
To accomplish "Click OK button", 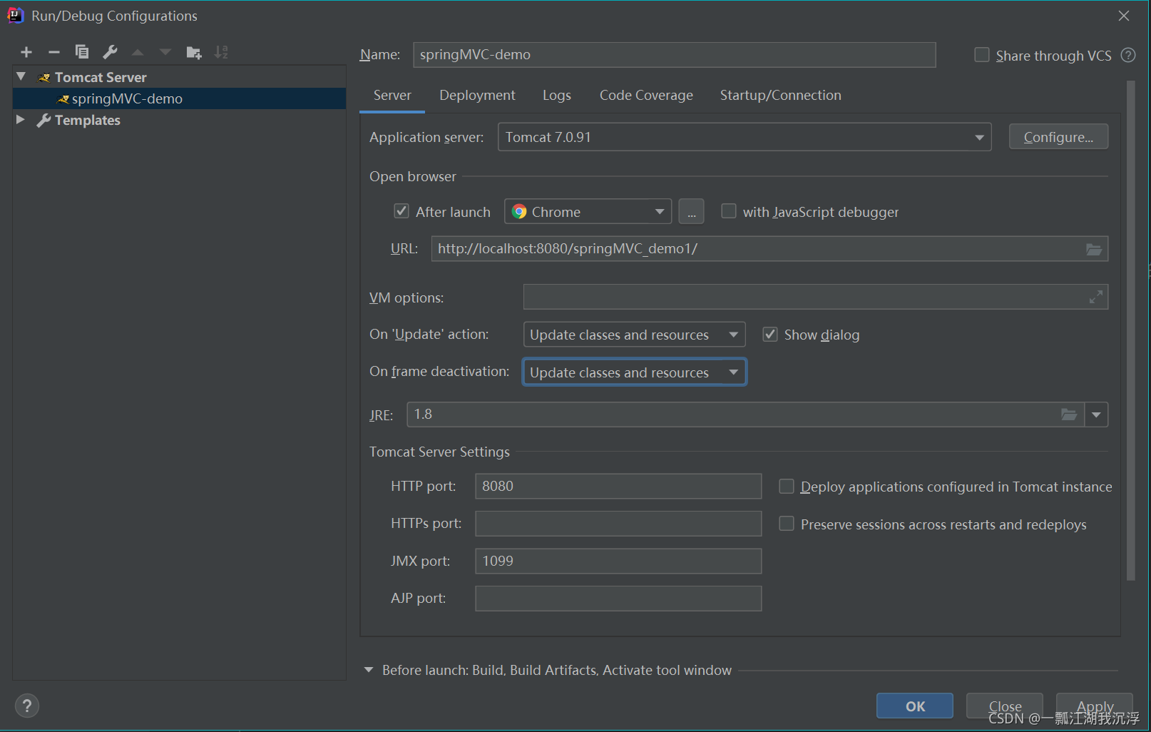I will pos(915,706).
